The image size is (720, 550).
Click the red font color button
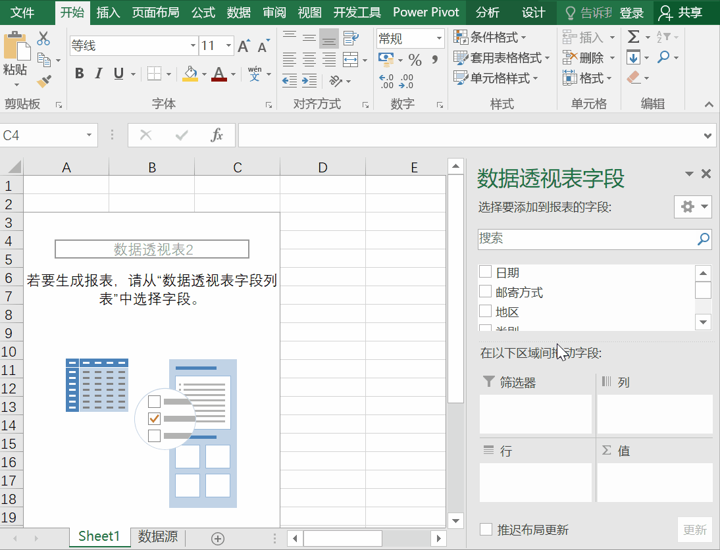pyautogui.click(x=219, y=74)
